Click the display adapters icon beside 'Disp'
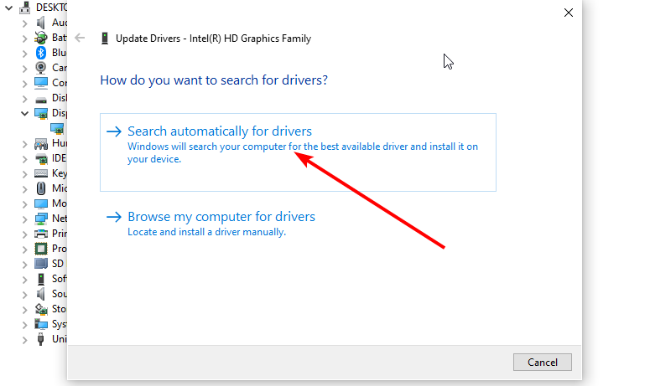650x386 pixels. (x=40, y=113)
